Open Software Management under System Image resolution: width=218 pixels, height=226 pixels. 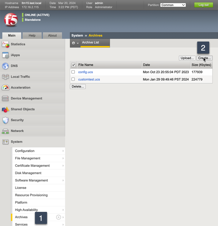(x=39, y=180)
